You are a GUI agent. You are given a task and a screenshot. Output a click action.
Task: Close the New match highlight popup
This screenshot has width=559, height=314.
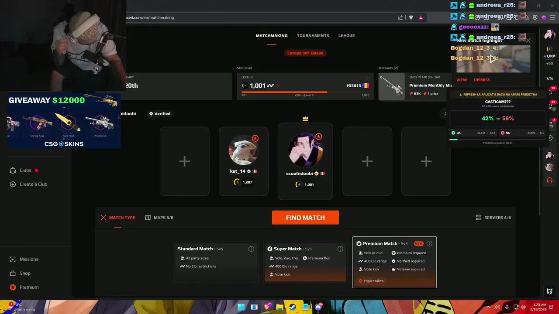coord(528,41)
